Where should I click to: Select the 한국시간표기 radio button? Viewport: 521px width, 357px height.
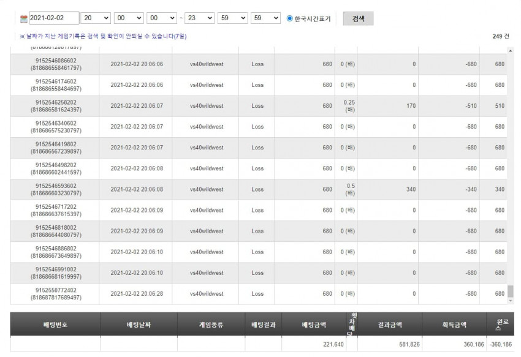point(289,18)
